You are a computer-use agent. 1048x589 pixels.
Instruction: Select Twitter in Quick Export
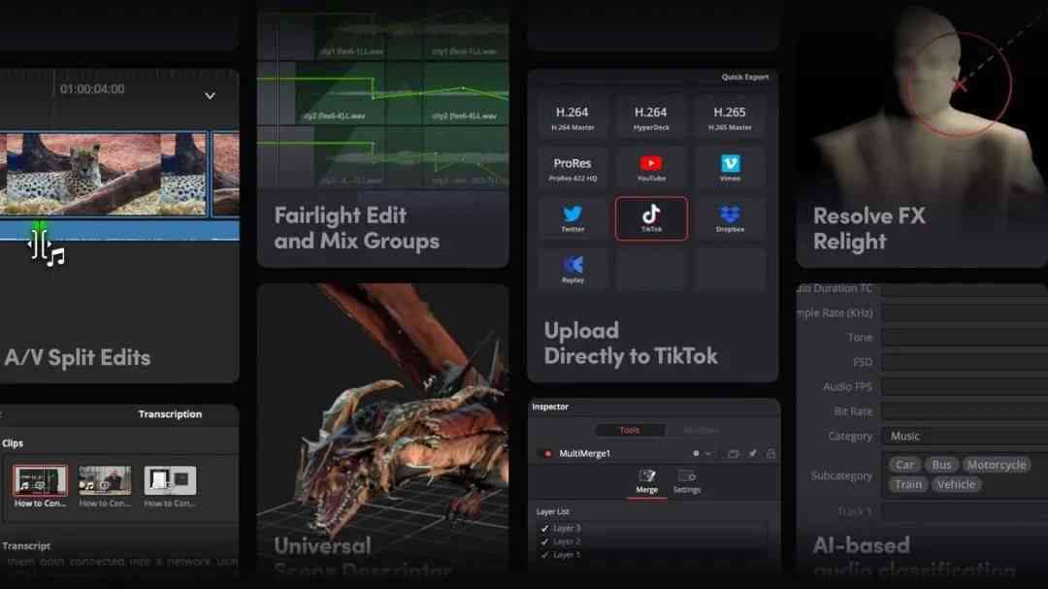pyautogui.click(x=573, y=218)
